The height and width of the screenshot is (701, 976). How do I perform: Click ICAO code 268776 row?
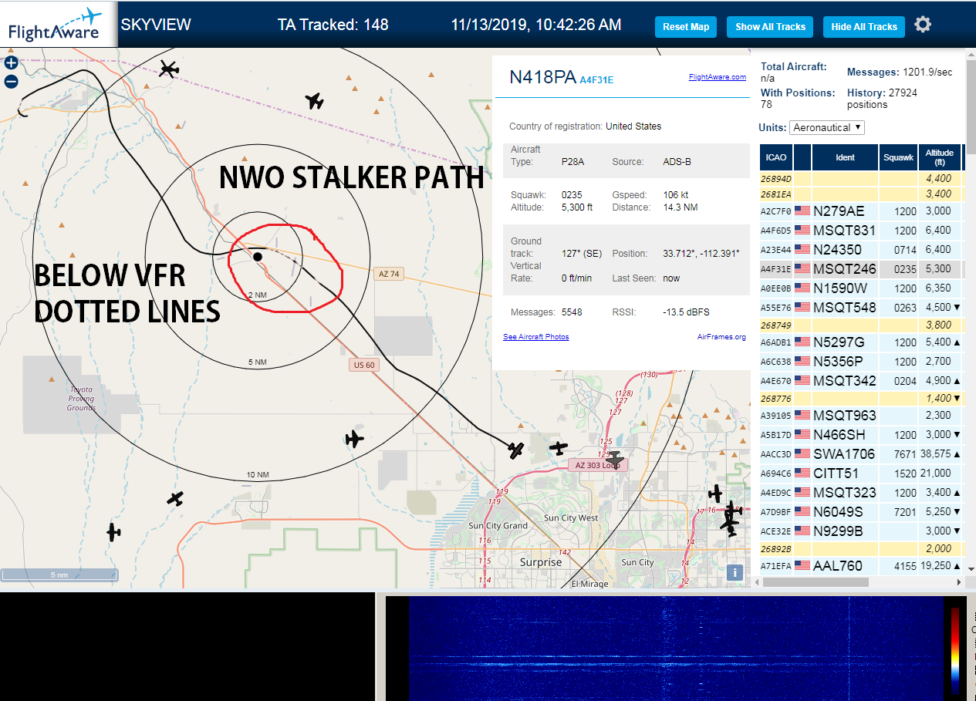pos(860,398)
